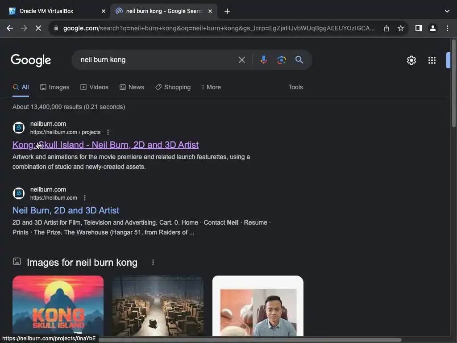Close the Google Search tab
The width and height of the screenshot is (457, 343).
pyautogui.click(x=210, y=11)
